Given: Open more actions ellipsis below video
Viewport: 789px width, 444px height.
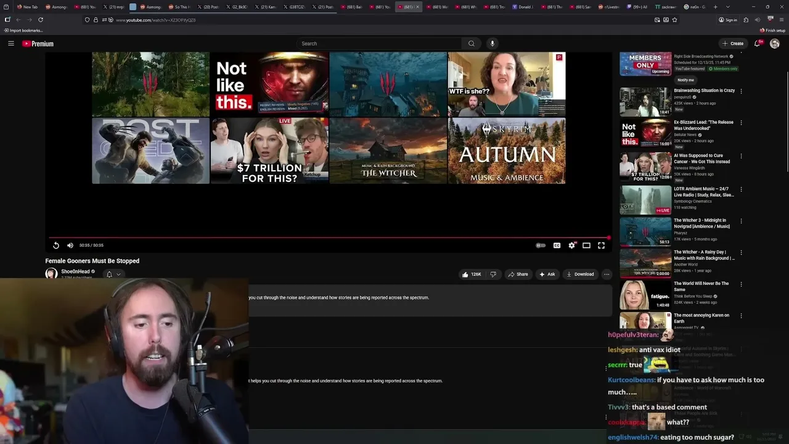Looking at the screenshot, I should pyautogui.click(x=607, y=274).
